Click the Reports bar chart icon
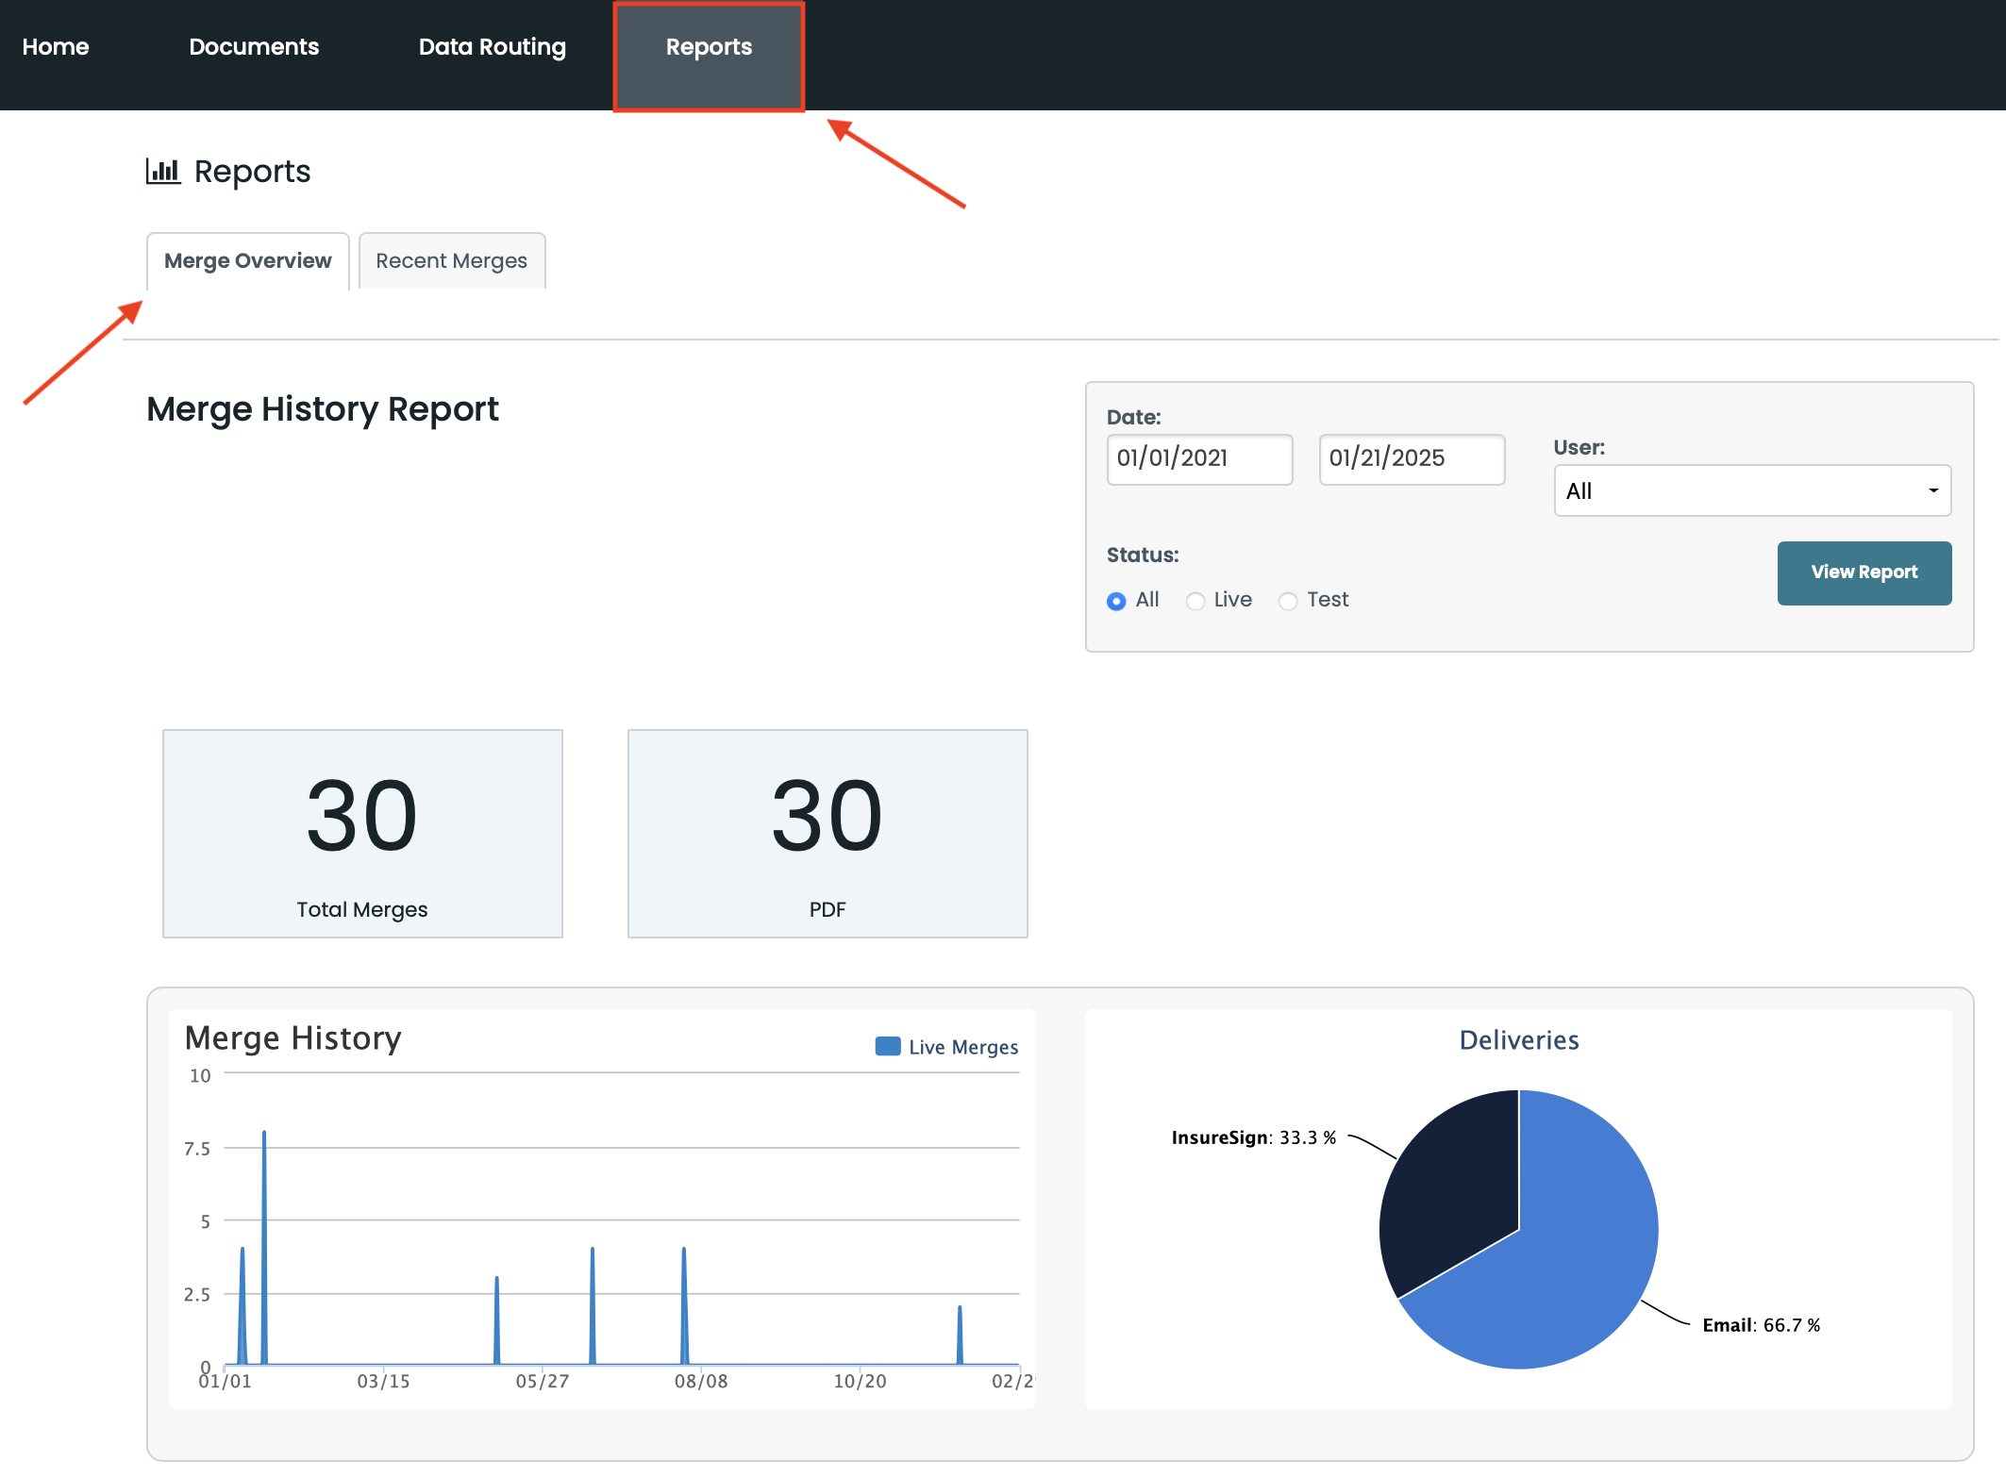This screenshot has width=2006, height=1477. [162, 172]
